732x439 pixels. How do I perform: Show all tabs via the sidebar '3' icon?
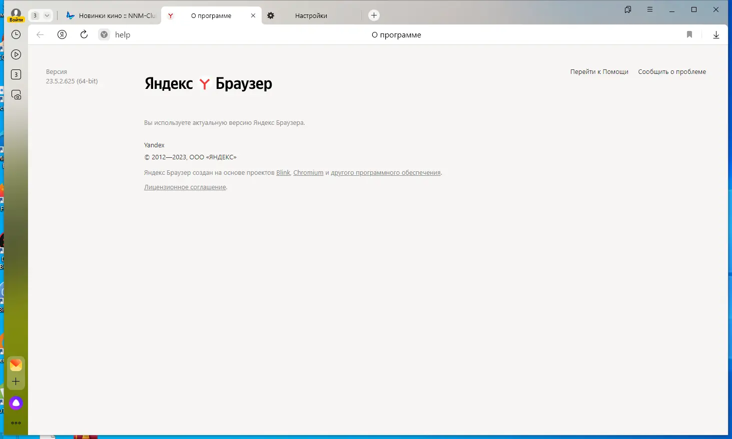16,74
